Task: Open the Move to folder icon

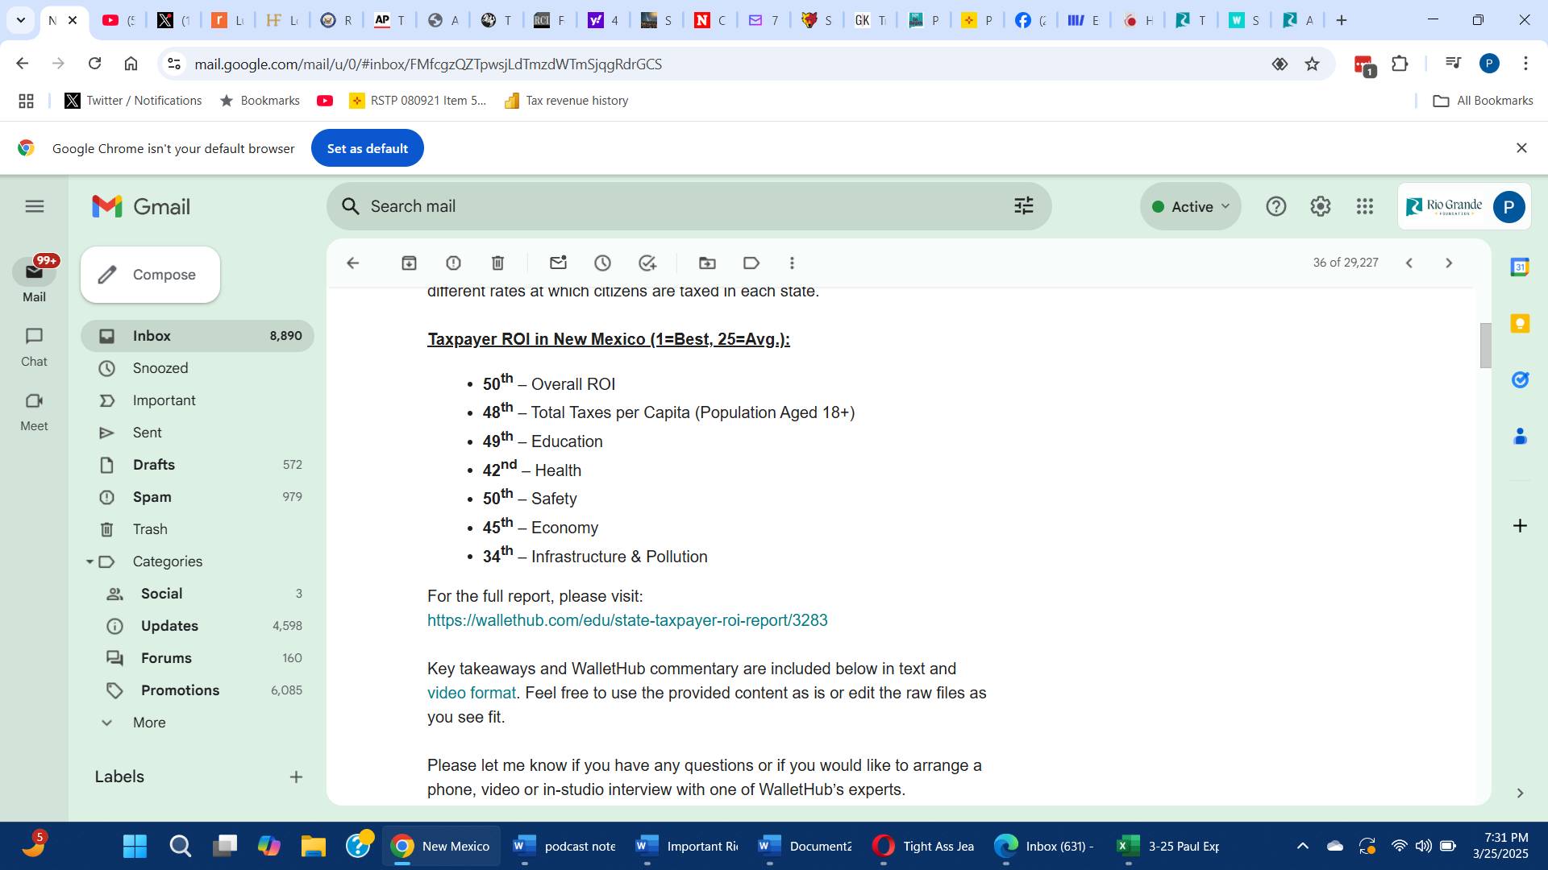Action: pyautogui.click(x=707, y=263)
